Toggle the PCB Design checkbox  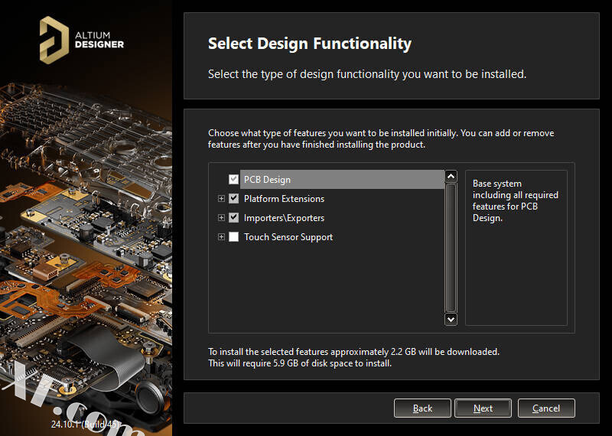233,179
